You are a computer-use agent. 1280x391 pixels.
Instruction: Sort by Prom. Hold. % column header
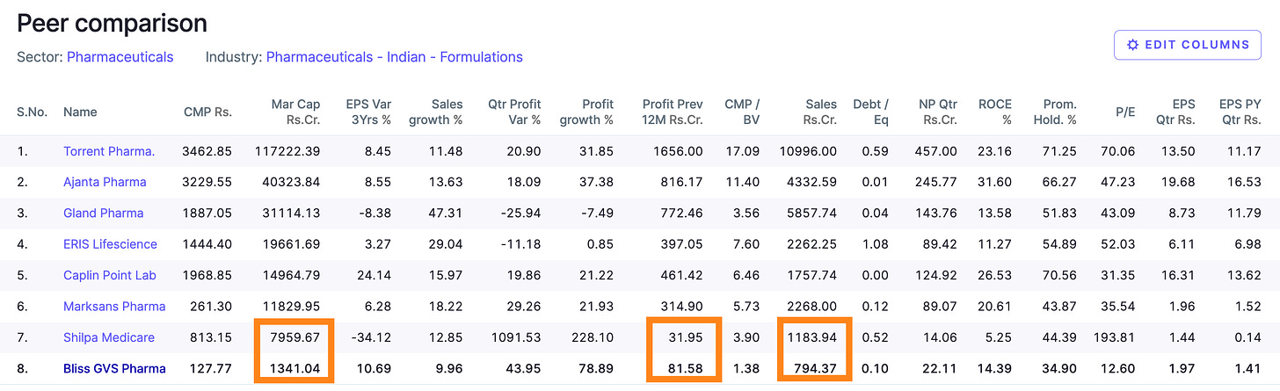(1054, 112)
